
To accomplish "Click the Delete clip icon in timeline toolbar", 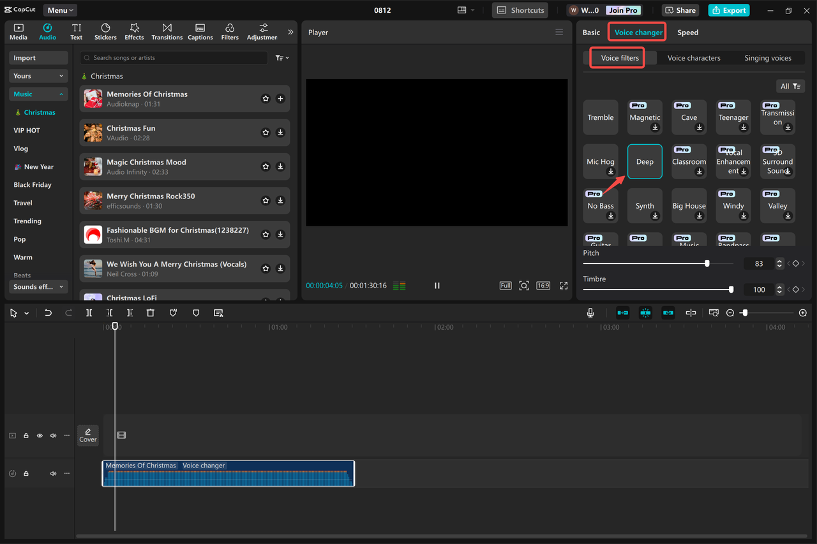I will pos(150,312).
